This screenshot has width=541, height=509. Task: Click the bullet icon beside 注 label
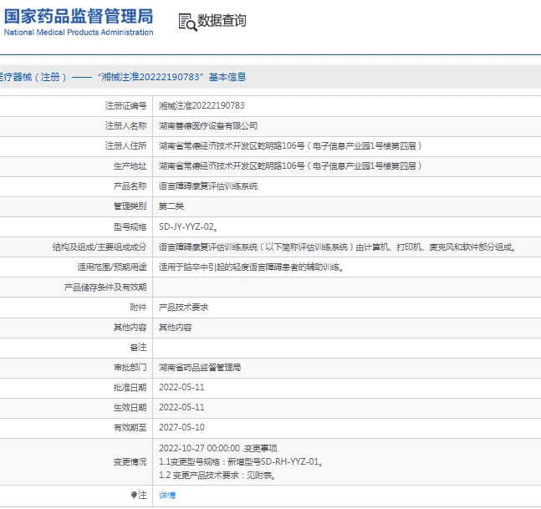134,496
